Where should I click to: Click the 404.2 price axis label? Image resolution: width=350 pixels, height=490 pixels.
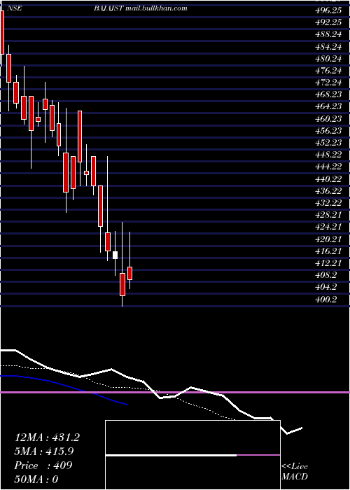326,287
